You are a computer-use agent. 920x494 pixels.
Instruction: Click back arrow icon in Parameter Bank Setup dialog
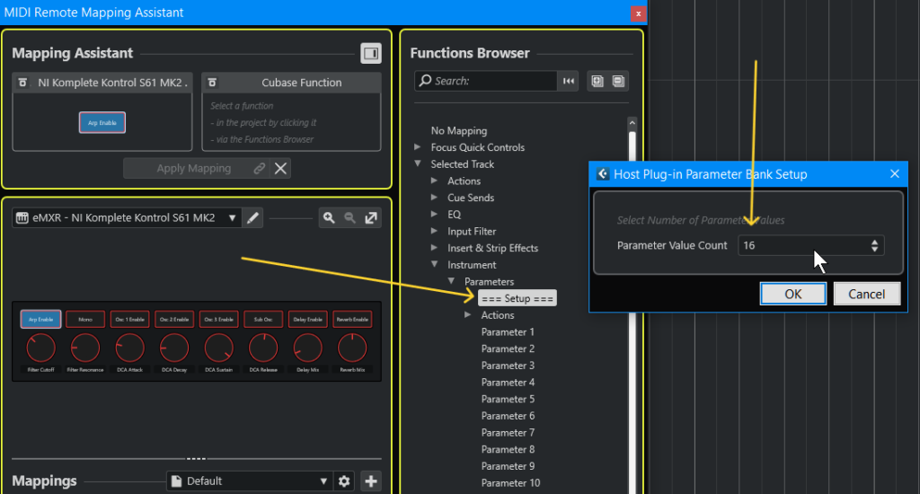[603, 173]
